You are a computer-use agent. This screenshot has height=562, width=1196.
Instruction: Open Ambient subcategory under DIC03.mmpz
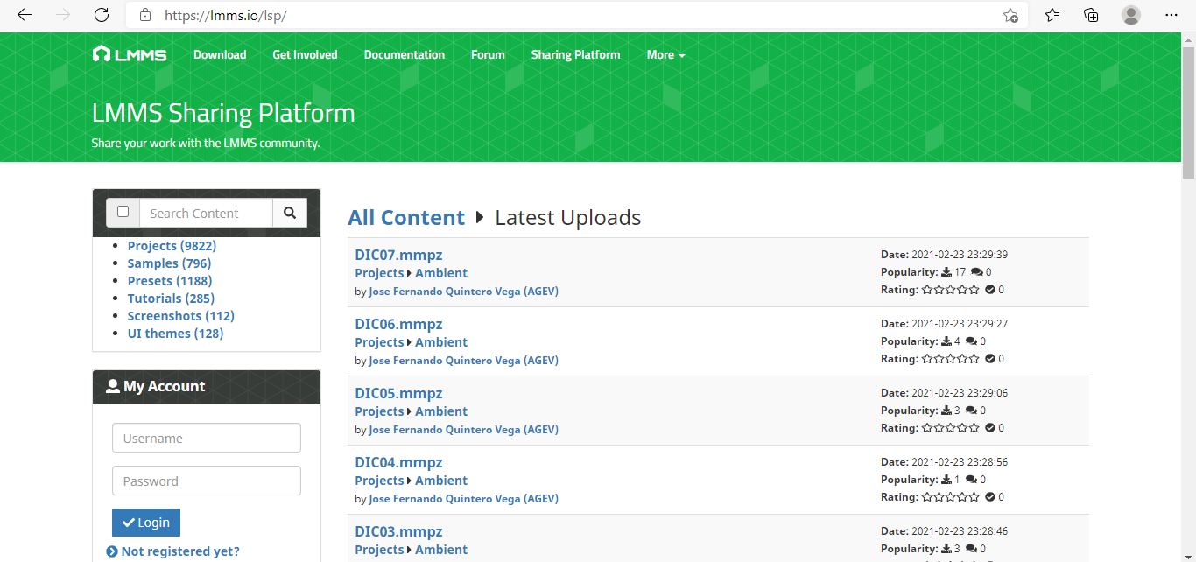point(441,550)
